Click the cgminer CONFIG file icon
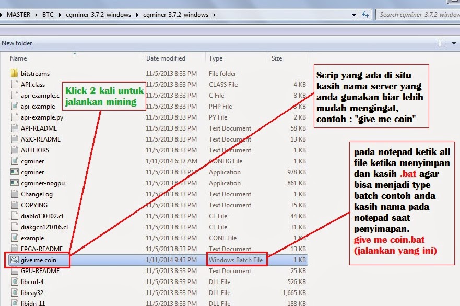The width and height of the screenshot is (460, 306). [x=15, y=161]
